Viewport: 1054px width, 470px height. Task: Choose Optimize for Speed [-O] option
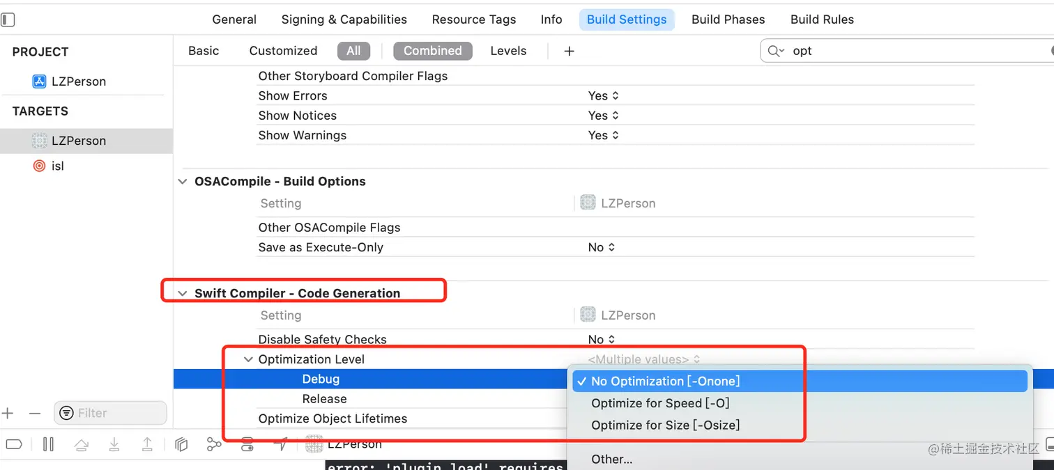pyautogui.click(x=659, y=403)
